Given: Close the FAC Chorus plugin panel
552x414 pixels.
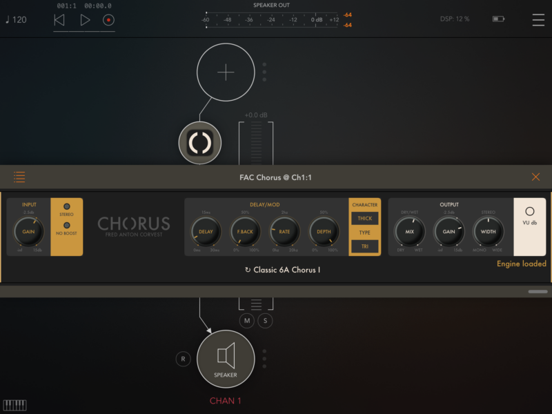Looking at the screenshot, I should click(535, 177).
